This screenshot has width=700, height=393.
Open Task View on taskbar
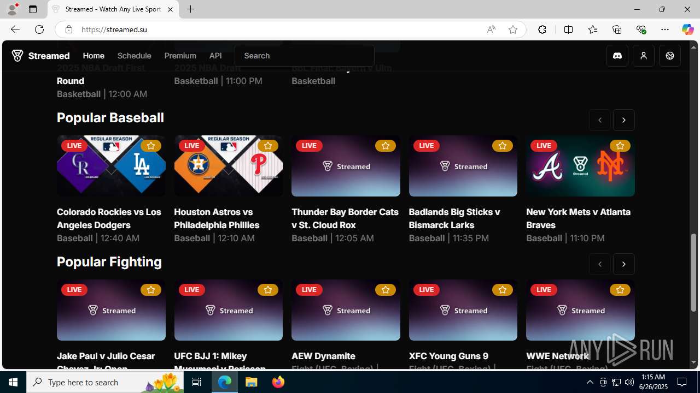(196, 382)
